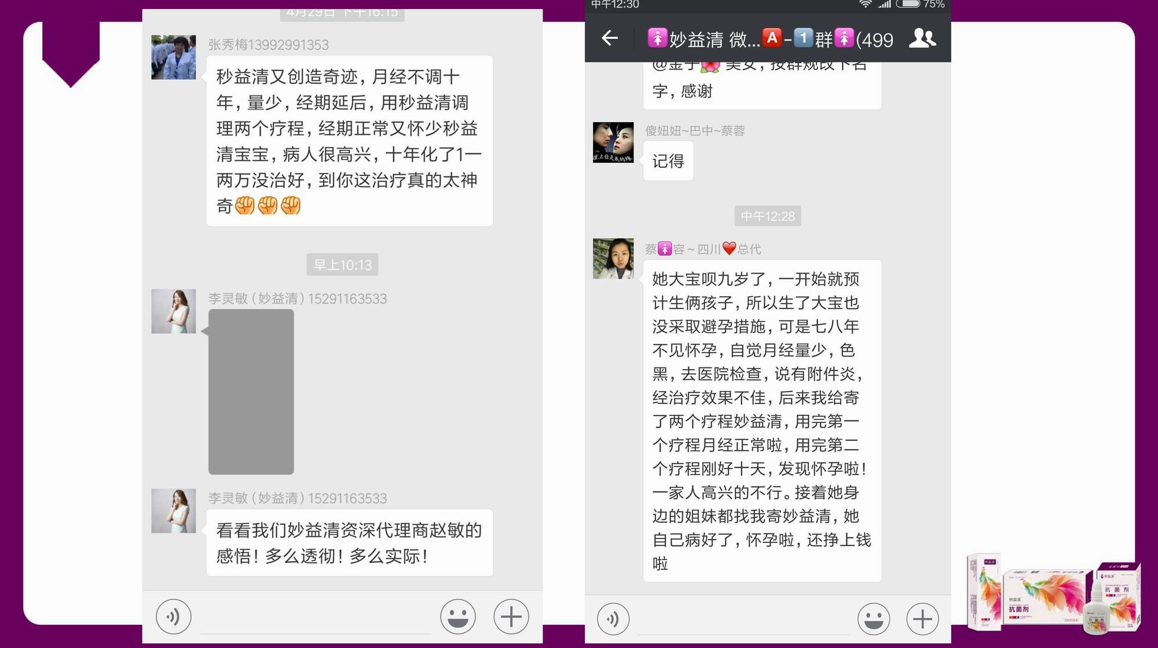
Task: Open group members icon in header
Action: [922, 38]
